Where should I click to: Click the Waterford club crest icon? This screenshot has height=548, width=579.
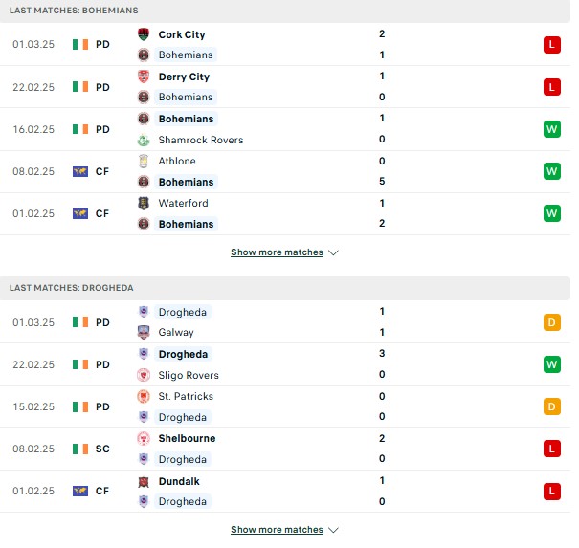[x=144, y=203]
